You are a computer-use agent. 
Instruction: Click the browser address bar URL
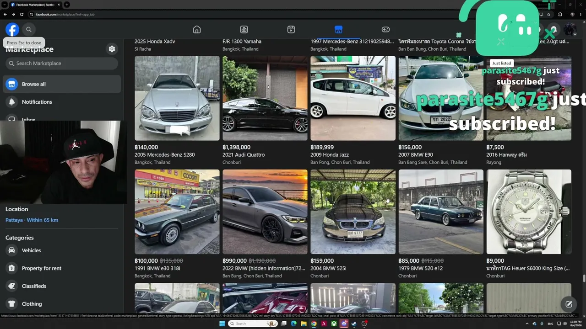click(65, 14)
